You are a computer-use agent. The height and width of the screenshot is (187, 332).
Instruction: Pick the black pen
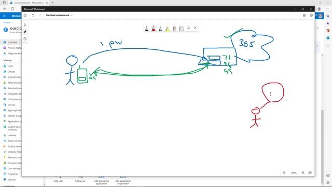coord(147,29)
